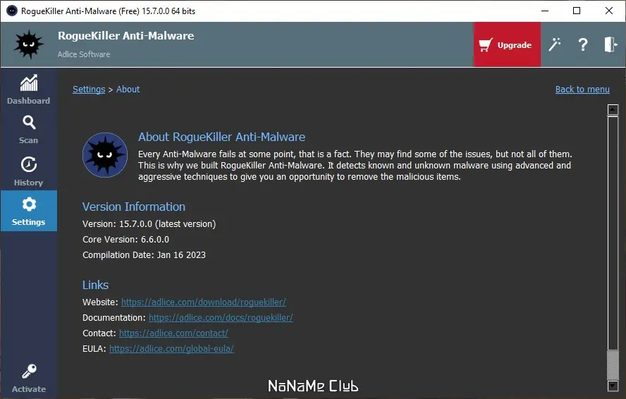The height and width of the screenshot is (399, 626).
Task: Click the red Upgrade button
Action: [x=507, y=44]
